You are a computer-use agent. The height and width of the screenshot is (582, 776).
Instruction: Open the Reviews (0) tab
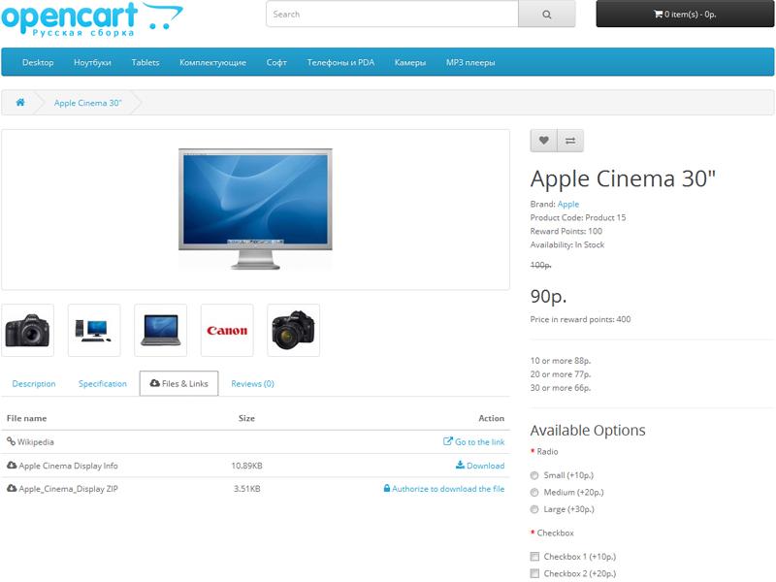(x=252, y=384)
